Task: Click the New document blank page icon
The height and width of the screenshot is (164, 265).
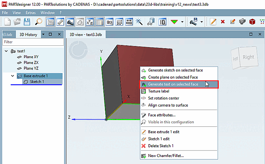Action: pyautogui.click(x=7, y=22)
